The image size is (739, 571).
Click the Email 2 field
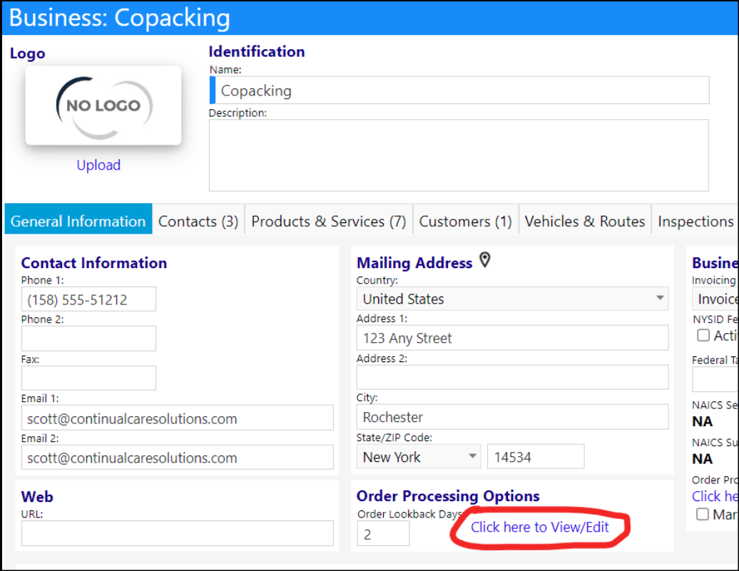pos(177,457)
